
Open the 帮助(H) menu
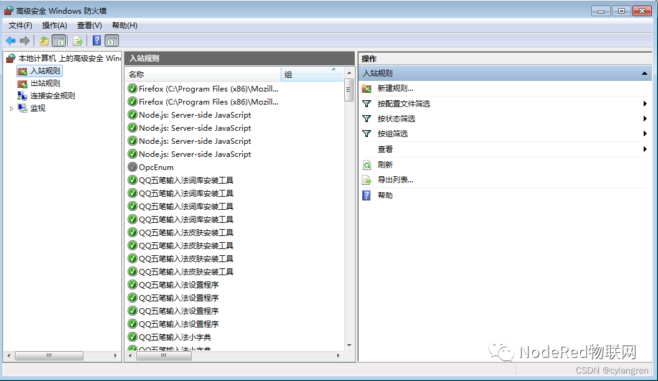tap(125, 26)
